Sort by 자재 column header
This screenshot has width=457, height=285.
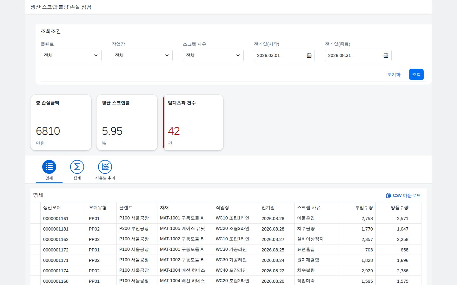tap(185, 208)
